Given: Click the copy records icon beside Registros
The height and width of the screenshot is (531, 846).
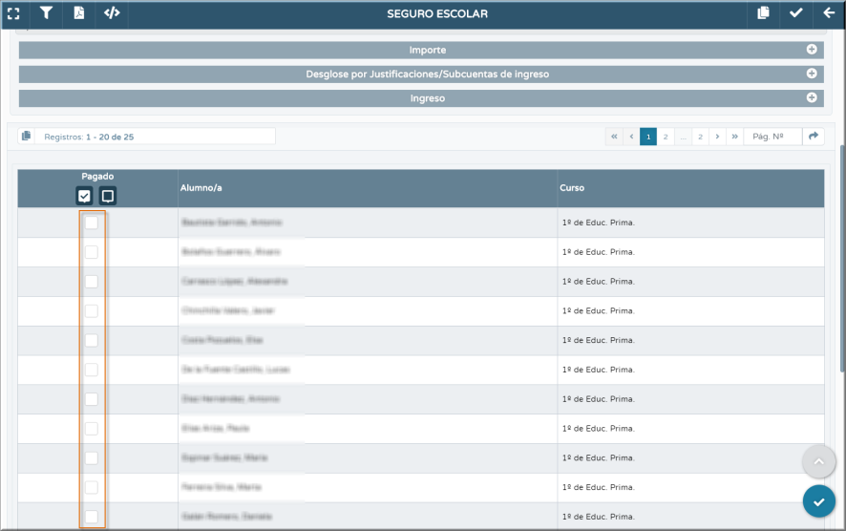Looking at the screenshot, I should point(27,136).
